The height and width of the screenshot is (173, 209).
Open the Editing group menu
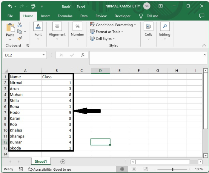point(165,31)
